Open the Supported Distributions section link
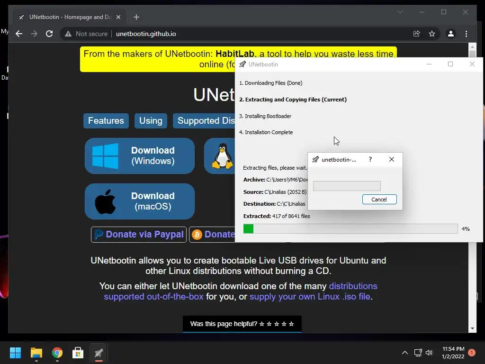Viewport: 485px width, 364px height. 204,120
